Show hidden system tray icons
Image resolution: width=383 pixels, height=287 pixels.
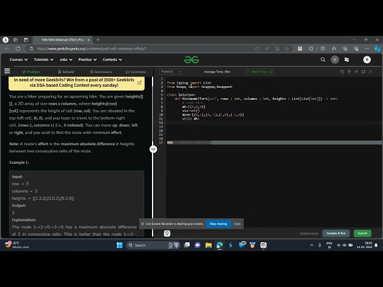click(312, 245)
